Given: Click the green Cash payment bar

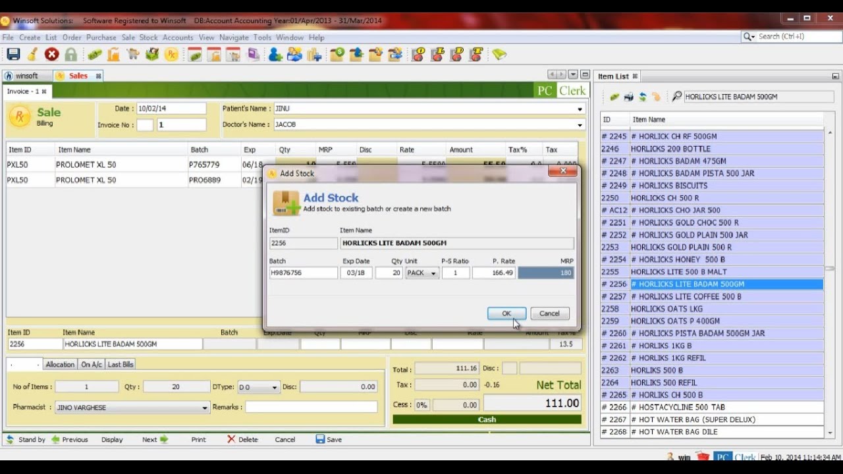Looking at the screenshot, I should click(x=487, y=419).
